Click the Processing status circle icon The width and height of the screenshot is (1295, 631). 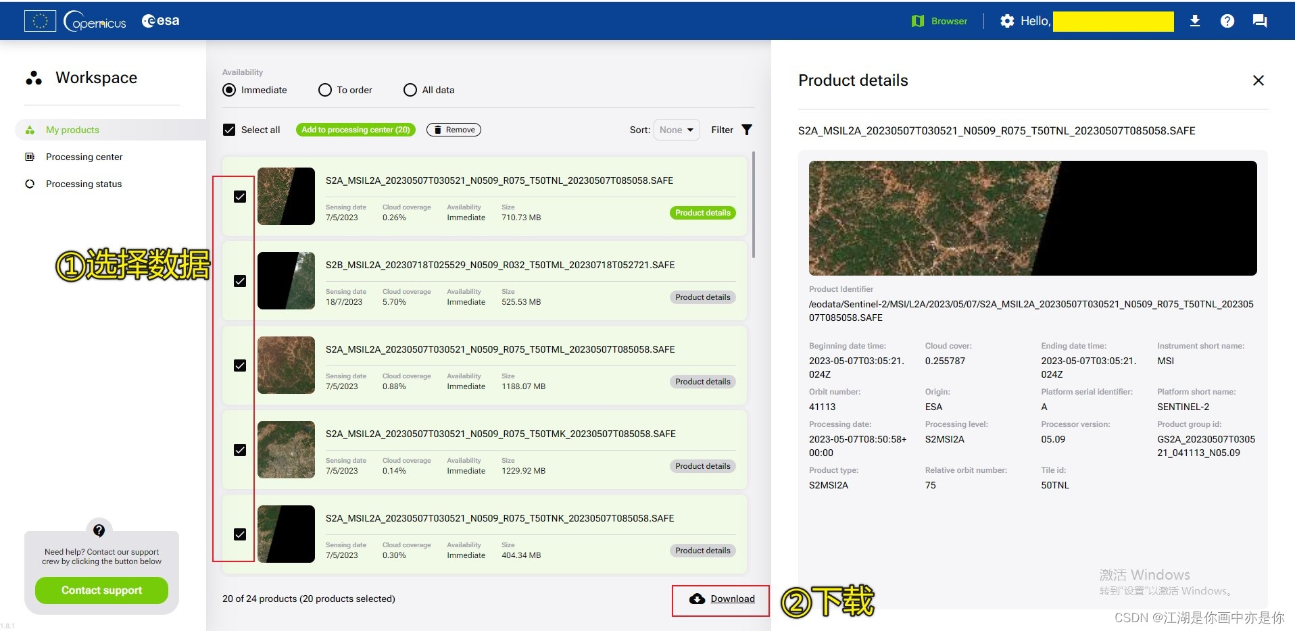[x=30, y=184]
